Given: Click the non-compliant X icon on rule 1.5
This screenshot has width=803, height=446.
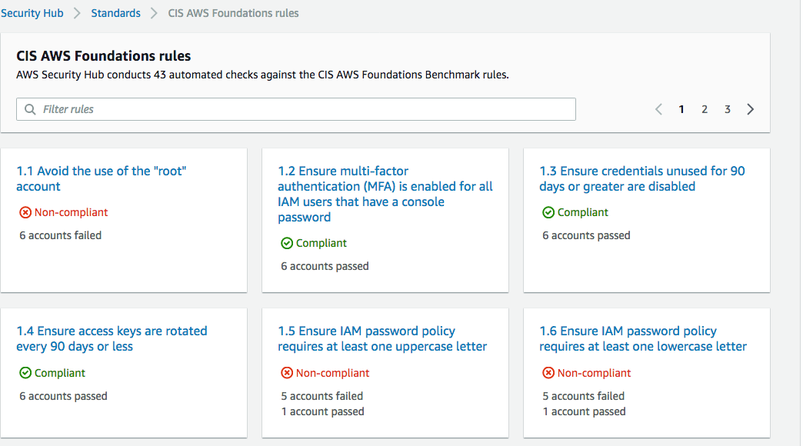Looking at the screenshot, I should (287, 373).
